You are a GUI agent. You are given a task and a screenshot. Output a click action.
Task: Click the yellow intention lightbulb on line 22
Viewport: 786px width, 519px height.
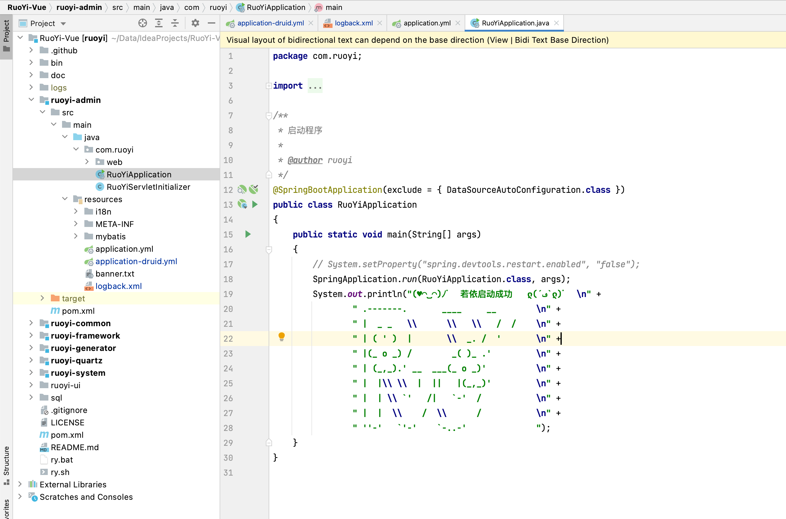point(281,337)
